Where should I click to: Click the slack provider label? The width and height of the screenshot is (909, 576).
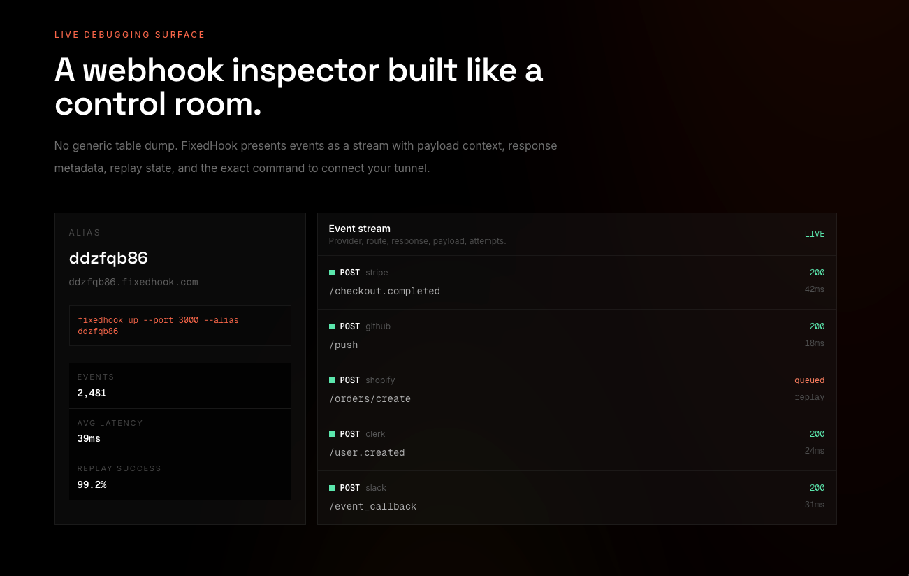[x=376, y=488]
